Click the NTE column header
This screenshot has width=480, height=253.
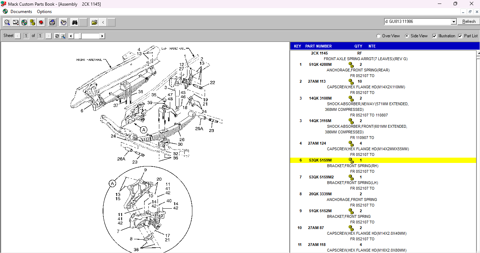[372, 46]
